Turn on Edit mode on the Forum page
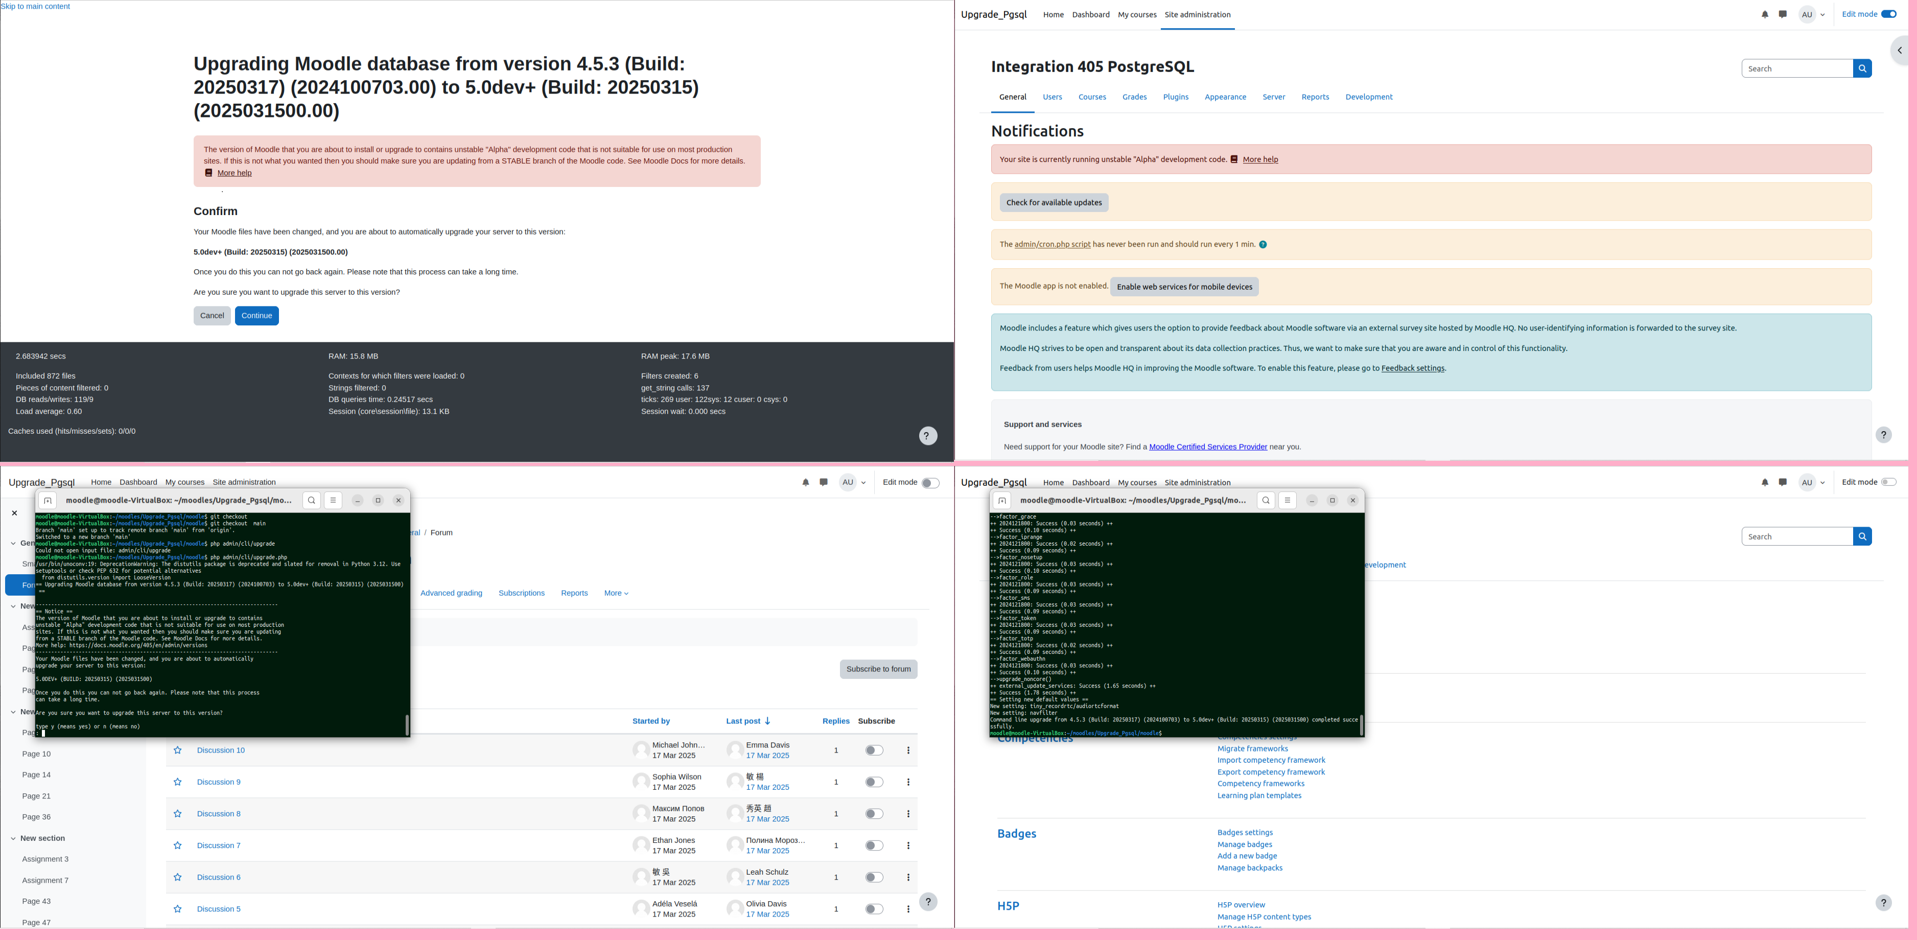This screenshot has width=1917, height=940. [x=930, y=483]
